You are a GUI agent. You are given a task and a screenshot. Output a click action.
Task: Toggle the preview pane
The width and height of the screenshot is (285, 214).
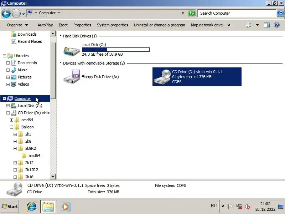point(266,25)
